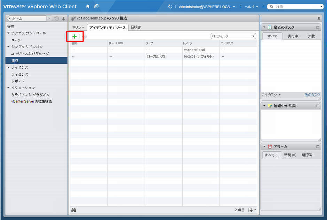Switch to the 証明書 tab
Image resolution: width=327 pixels, height=220 pixels.
(136, 27)
